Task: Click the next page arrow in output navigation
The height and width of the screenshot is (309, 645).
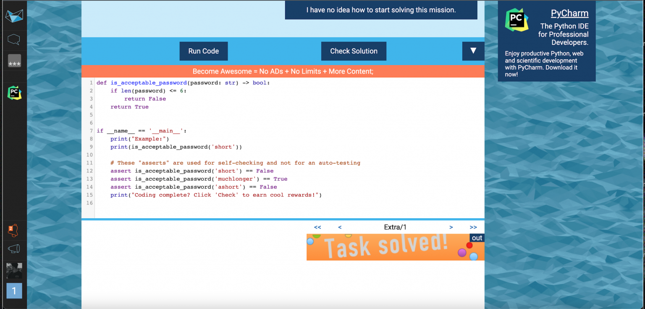Action: 451,227
